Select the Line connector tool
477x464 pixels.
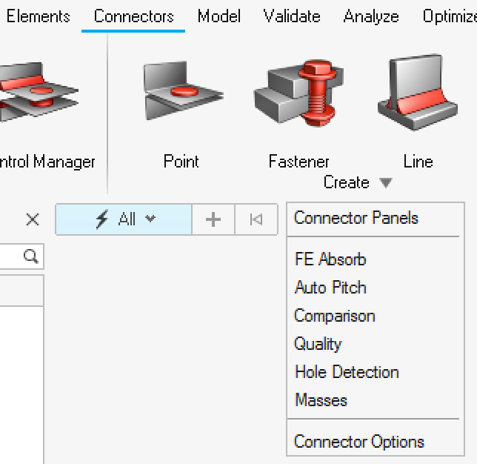[x=418, y=113]
